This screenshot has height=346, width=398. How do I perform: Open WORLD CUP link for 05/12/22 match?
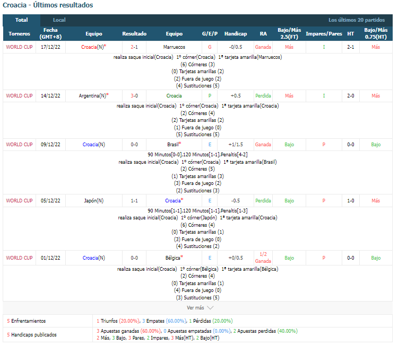(19, 201)
